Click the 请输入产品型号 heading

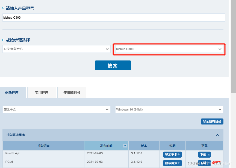[x=20, y=8]
